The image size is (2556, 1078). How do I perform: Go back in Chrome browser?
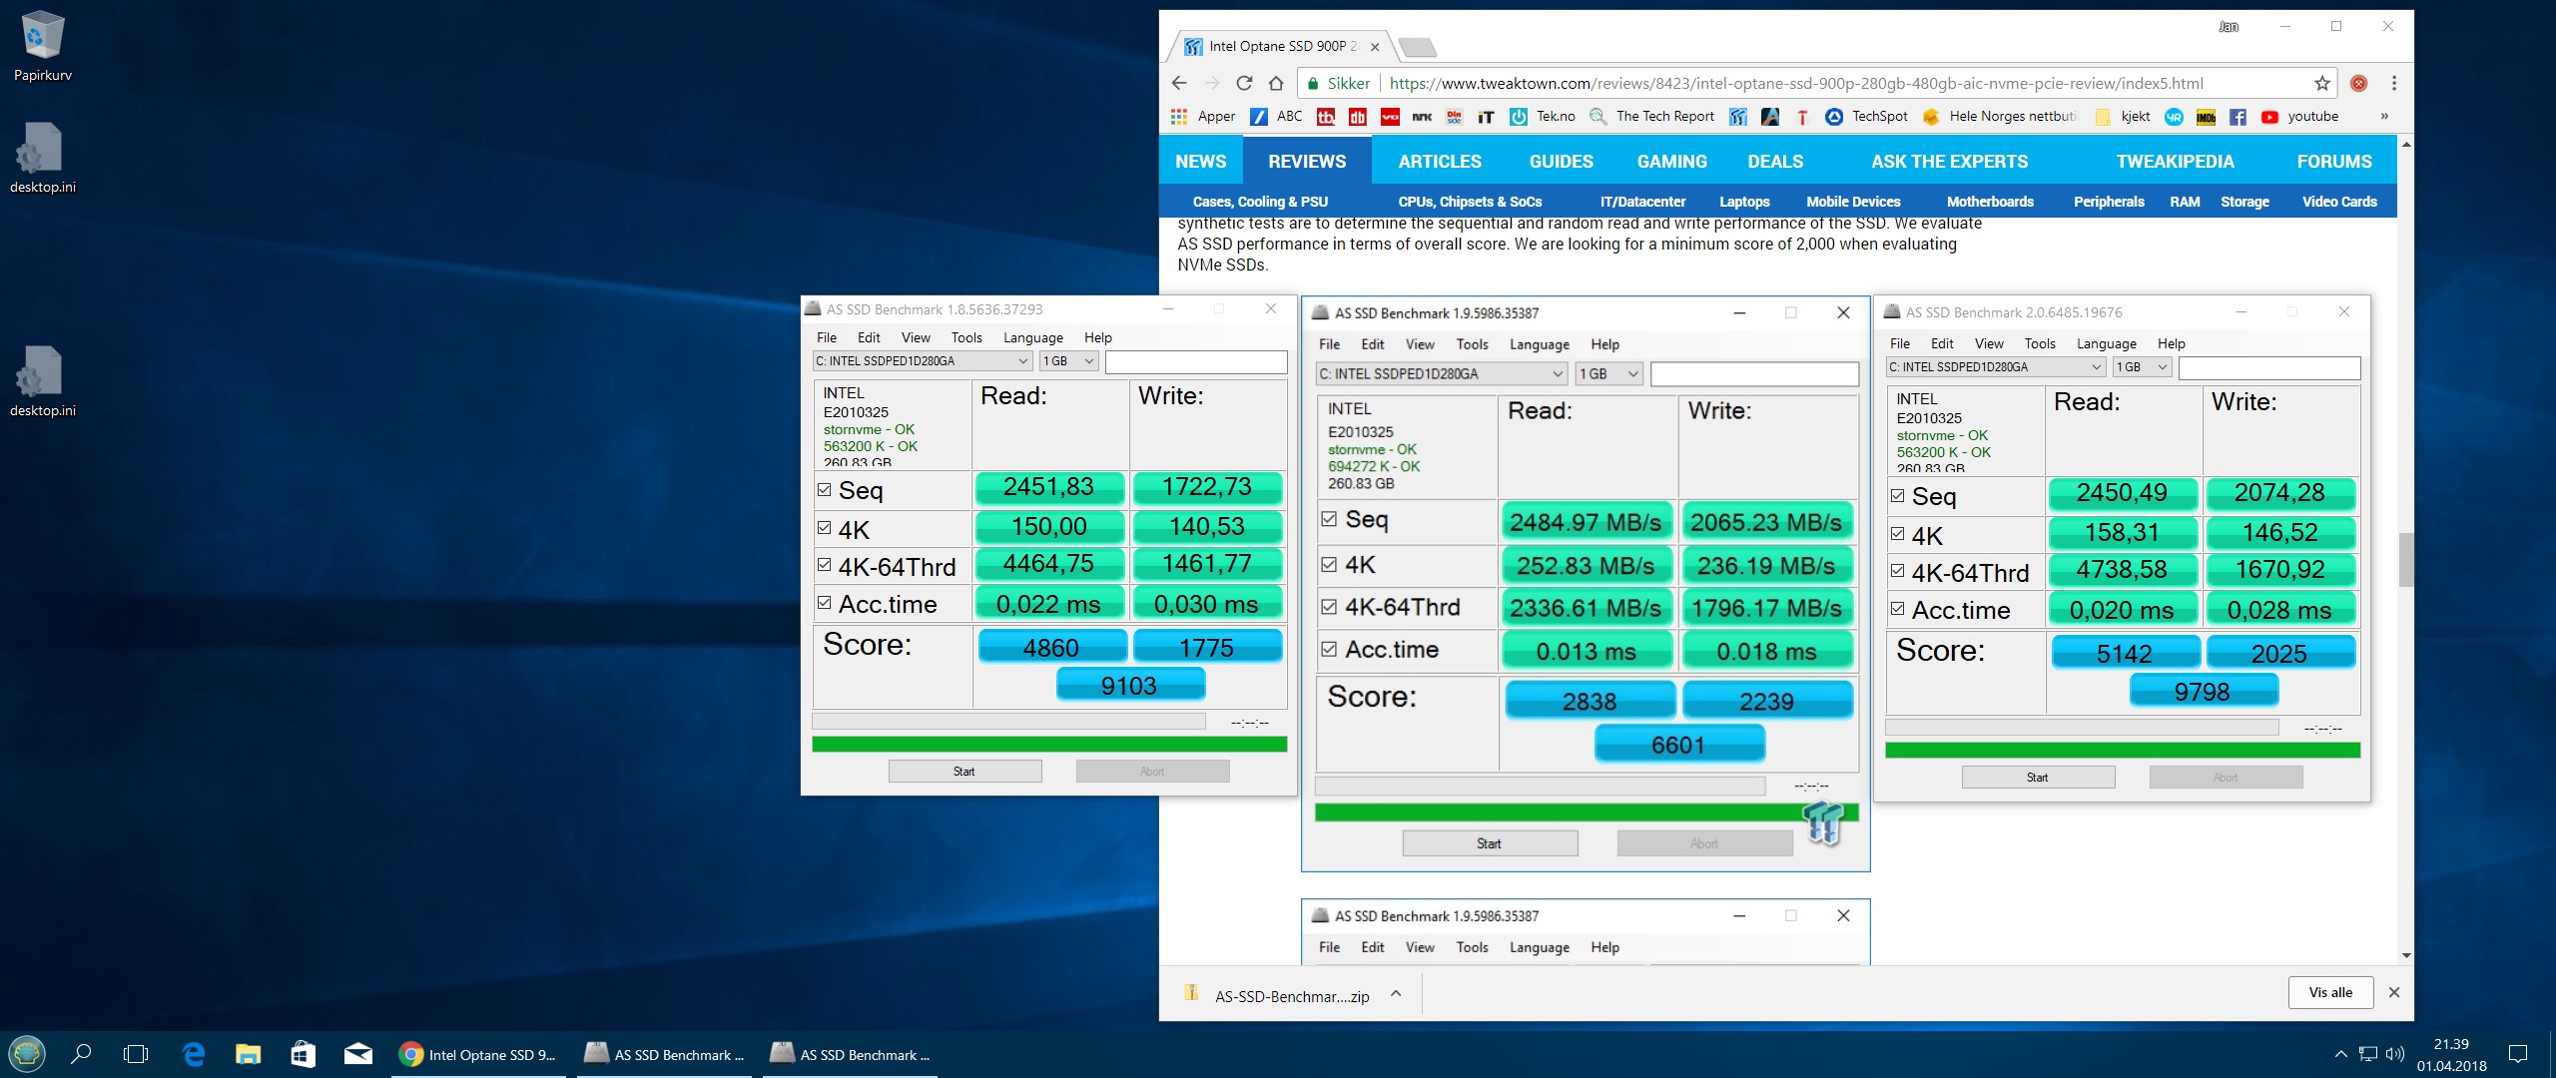[x=1179, y=83]
